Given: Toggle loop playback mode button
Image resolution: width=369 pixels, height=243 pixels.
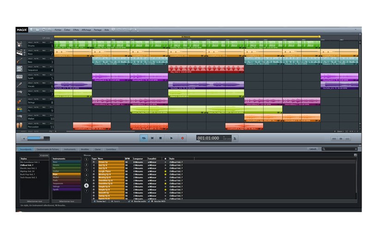Looking at the screenshot, I should (144, 138).
